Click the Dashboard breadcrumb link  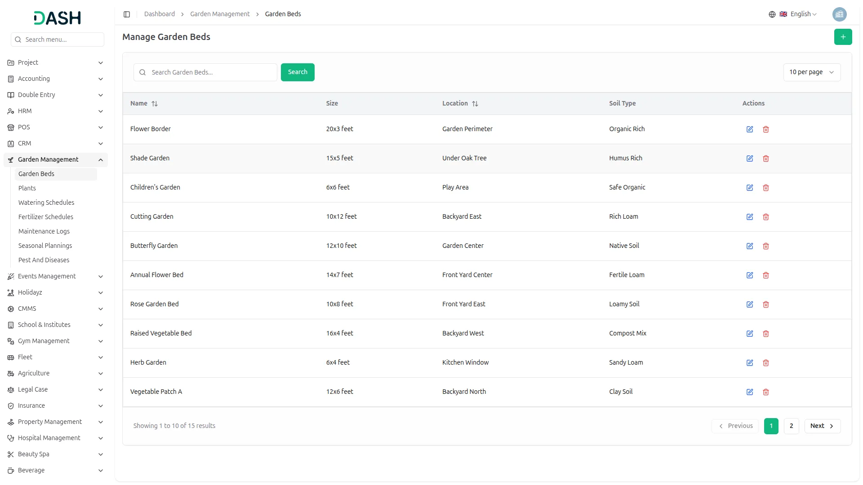click(x=159, y=14)
